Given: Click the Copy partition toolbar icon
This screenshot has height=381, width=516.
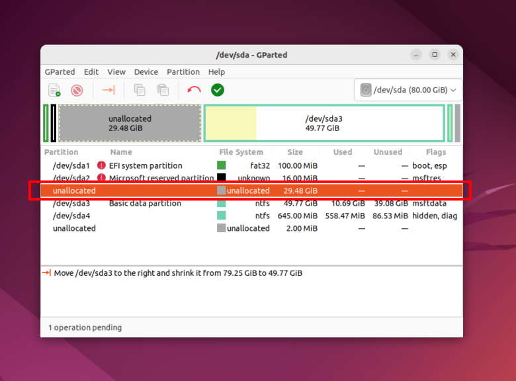Looking at the screenshot, I should [140, 90].
